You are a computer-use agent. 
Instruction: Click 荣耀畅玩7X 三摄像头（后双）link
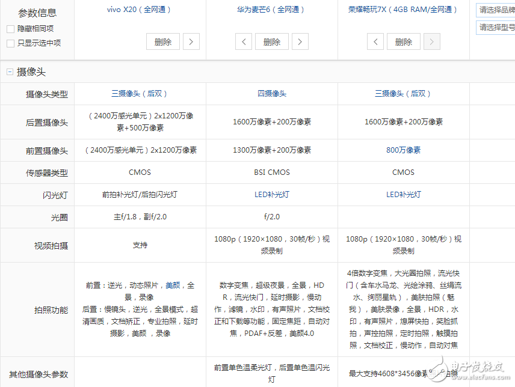pyautogui.click(x=403, y=94)
